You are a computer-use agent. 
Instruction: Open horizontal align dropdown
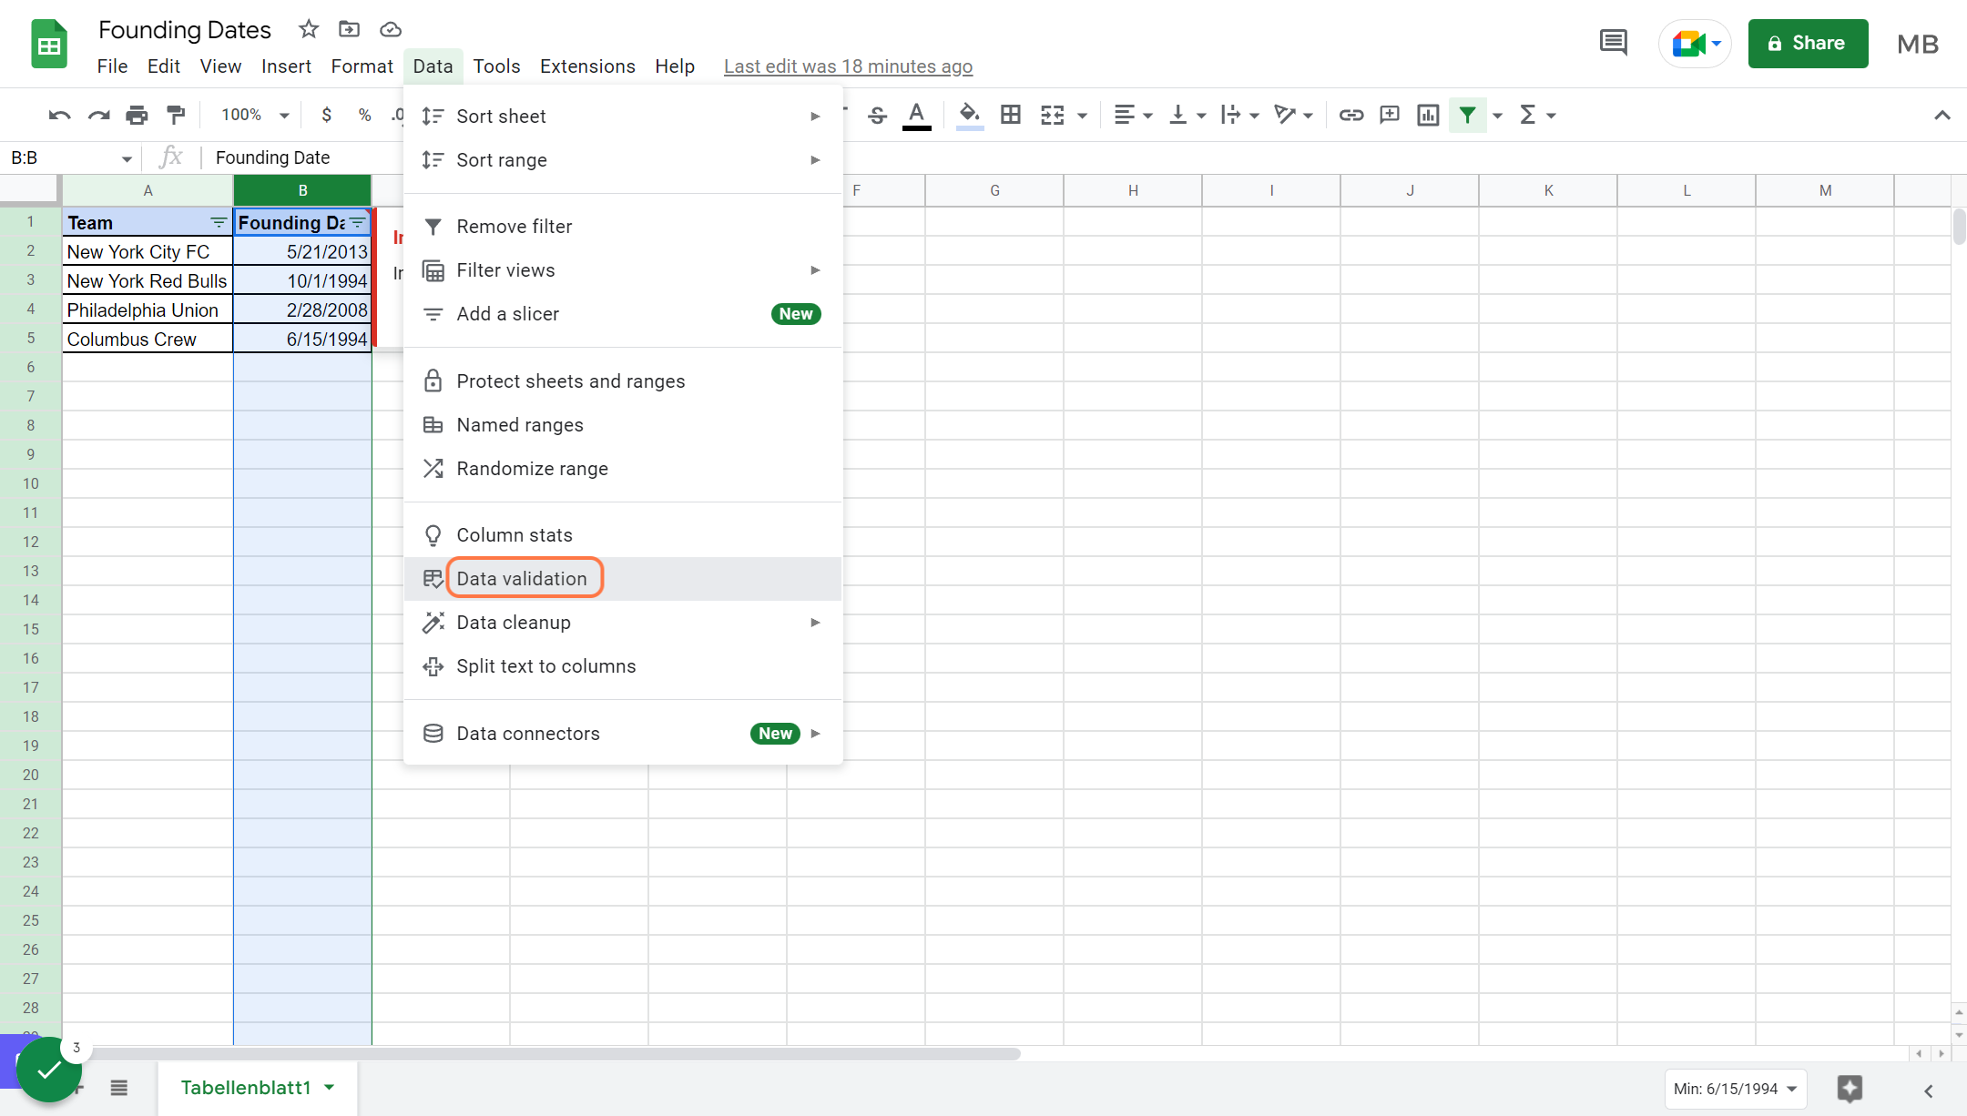1133,115
